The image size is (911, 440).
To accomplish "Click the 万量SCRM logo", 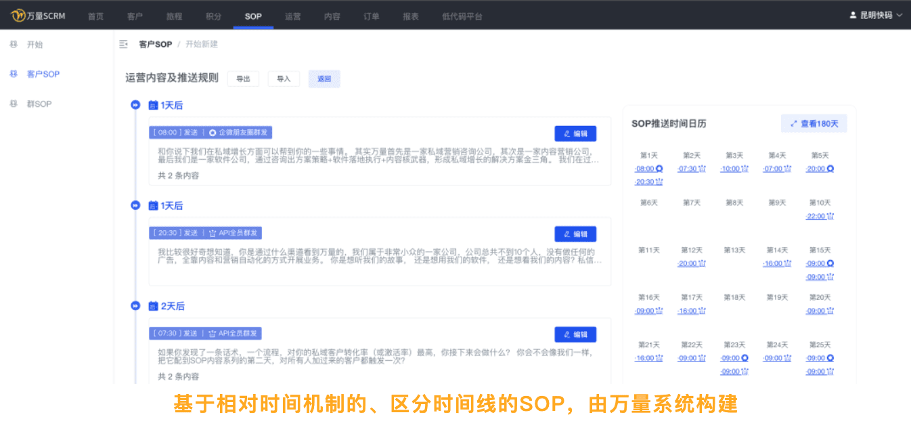I will pos(39,16).
